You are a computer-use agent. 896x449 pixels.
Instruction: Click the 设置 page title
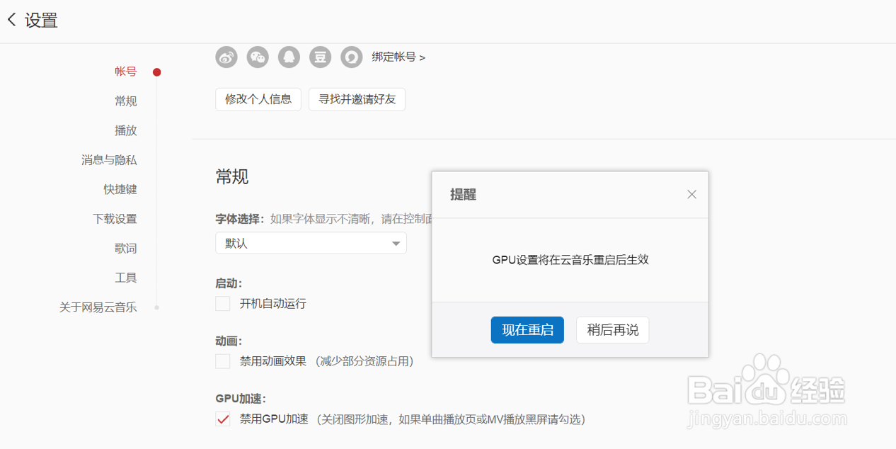(42, 21)
